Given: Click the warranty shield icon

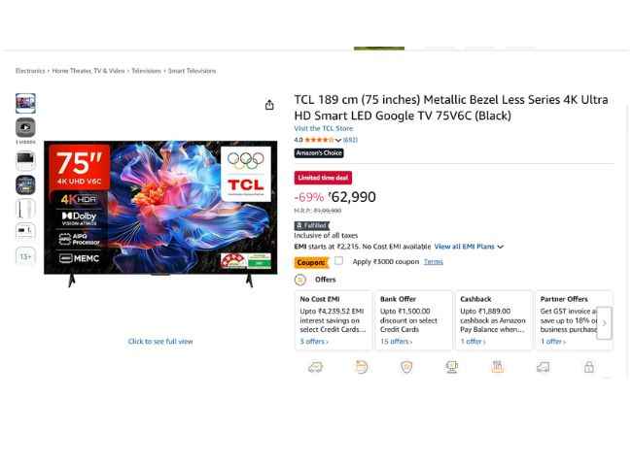Looking at the screenshot, I should pyautogui.click(x=406, y=367).
